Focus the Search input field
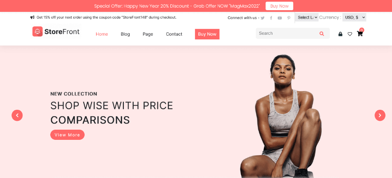 point(287,33)
